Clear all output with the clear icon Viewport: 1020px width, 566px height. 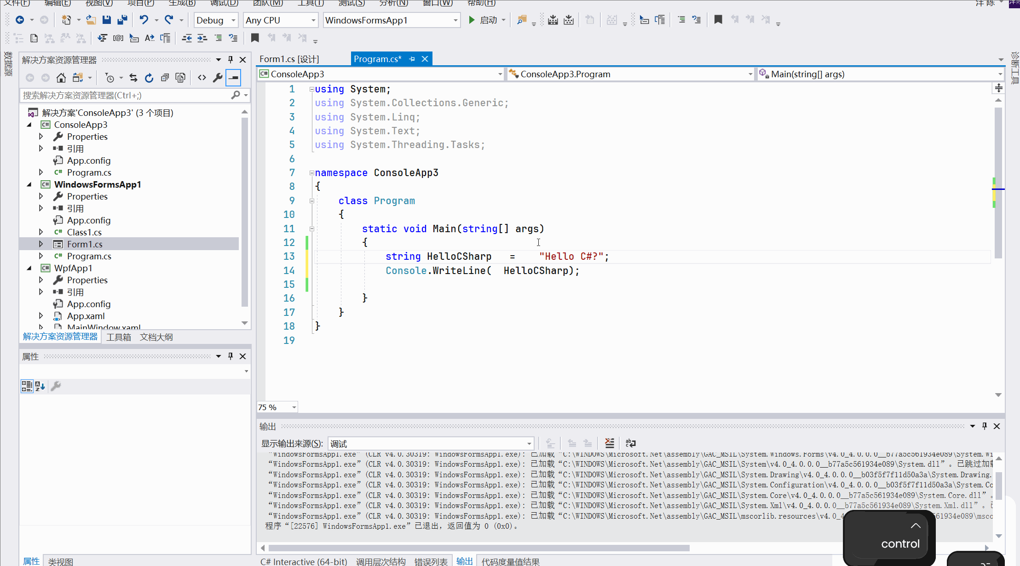click(610, 443)
